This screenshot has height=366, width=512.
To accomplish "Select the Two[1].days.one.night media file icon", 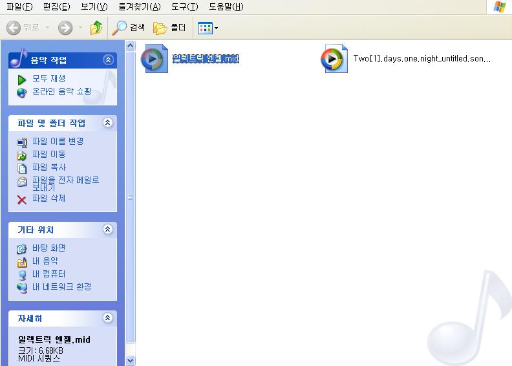I will tap(334, 59).
